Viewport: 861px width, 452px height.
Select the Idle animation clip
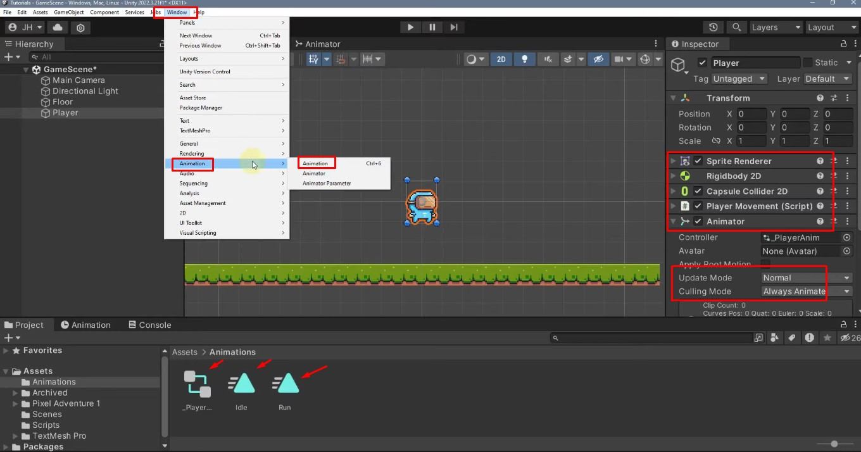[x=241, y=391]
